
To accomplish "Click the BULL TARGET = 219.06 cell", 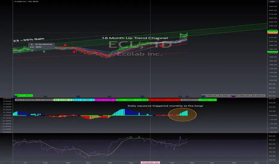I will pos(132,100).
